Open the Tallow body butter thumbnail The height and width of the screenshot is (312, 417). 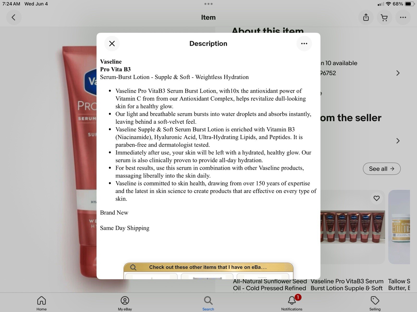[399, 227]
